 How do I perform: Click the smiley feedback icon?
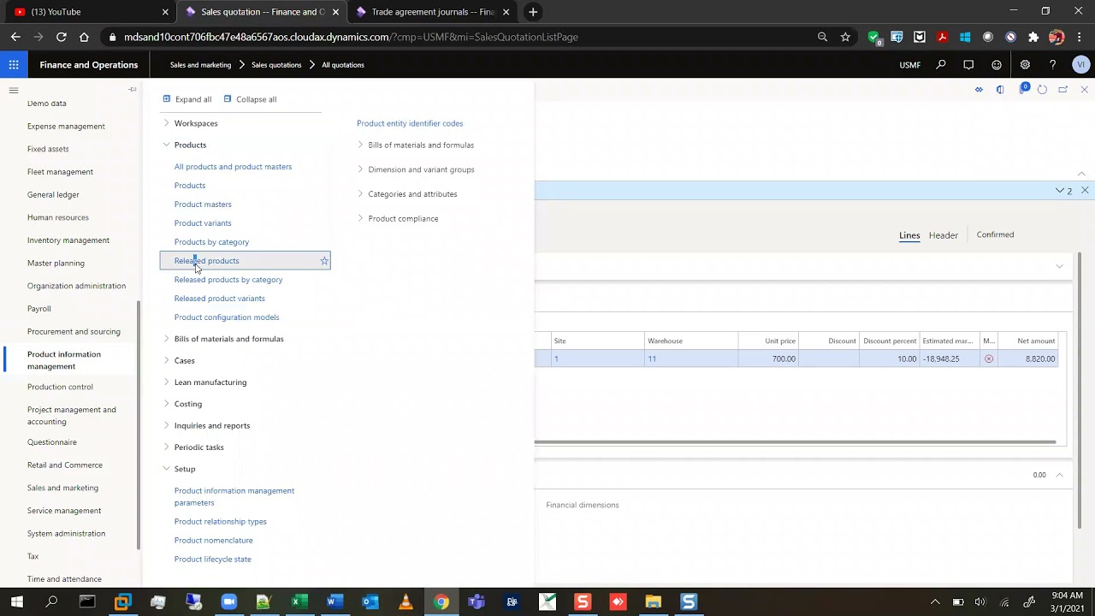tap(997, 65)
